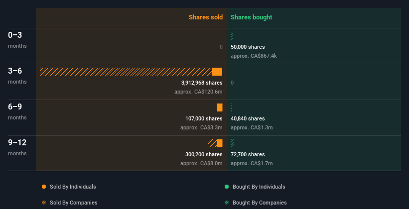This screenshot has width=409, height=209.
Task: Click the hatched companies-sold bar in 9–12 months
Action: click(x=212, y=143)
